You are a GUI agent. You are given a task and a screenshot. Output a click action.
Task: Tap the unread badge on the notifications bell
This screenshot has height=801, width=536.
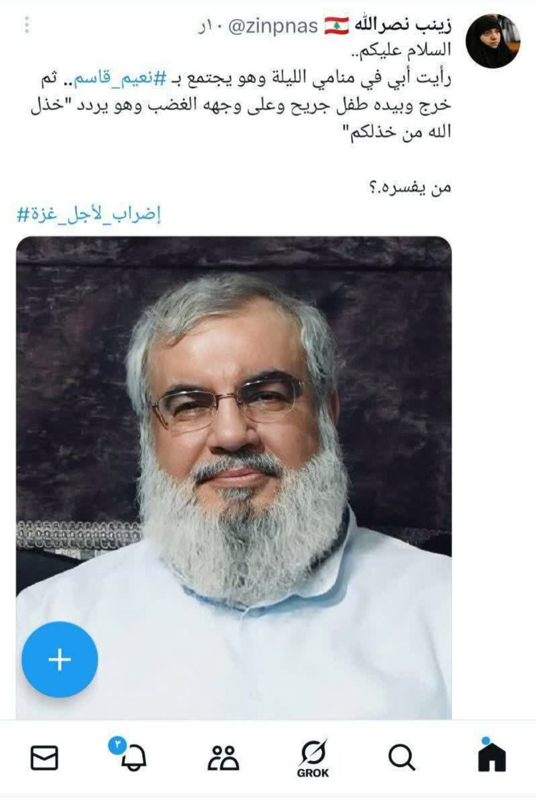tap(117, 743)
